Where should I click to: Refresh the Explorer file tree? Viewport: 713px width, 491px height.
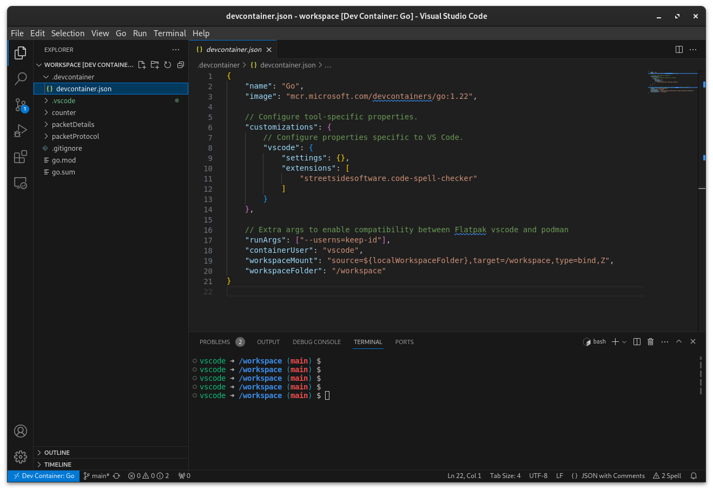tap(168, 65)
